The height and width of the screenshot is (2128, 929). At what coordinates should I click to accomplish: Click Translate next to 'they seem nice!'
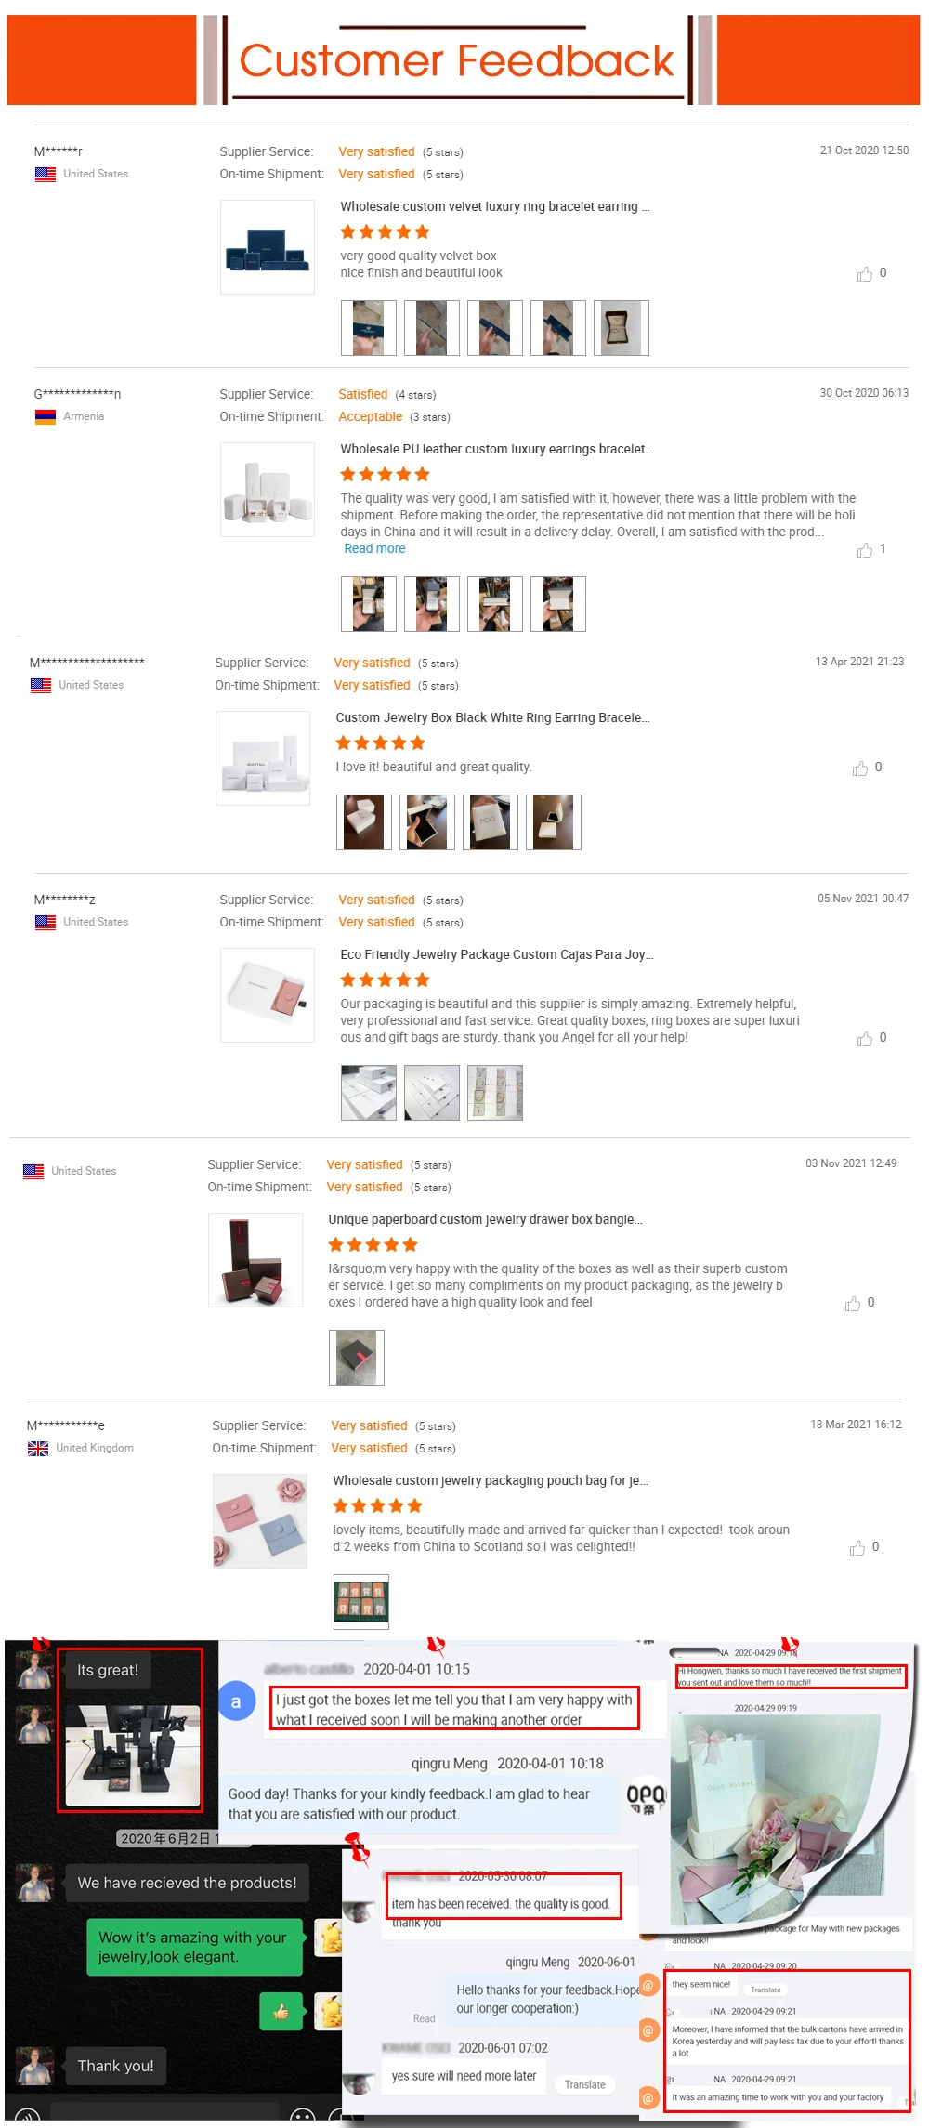coord(765,1990)
